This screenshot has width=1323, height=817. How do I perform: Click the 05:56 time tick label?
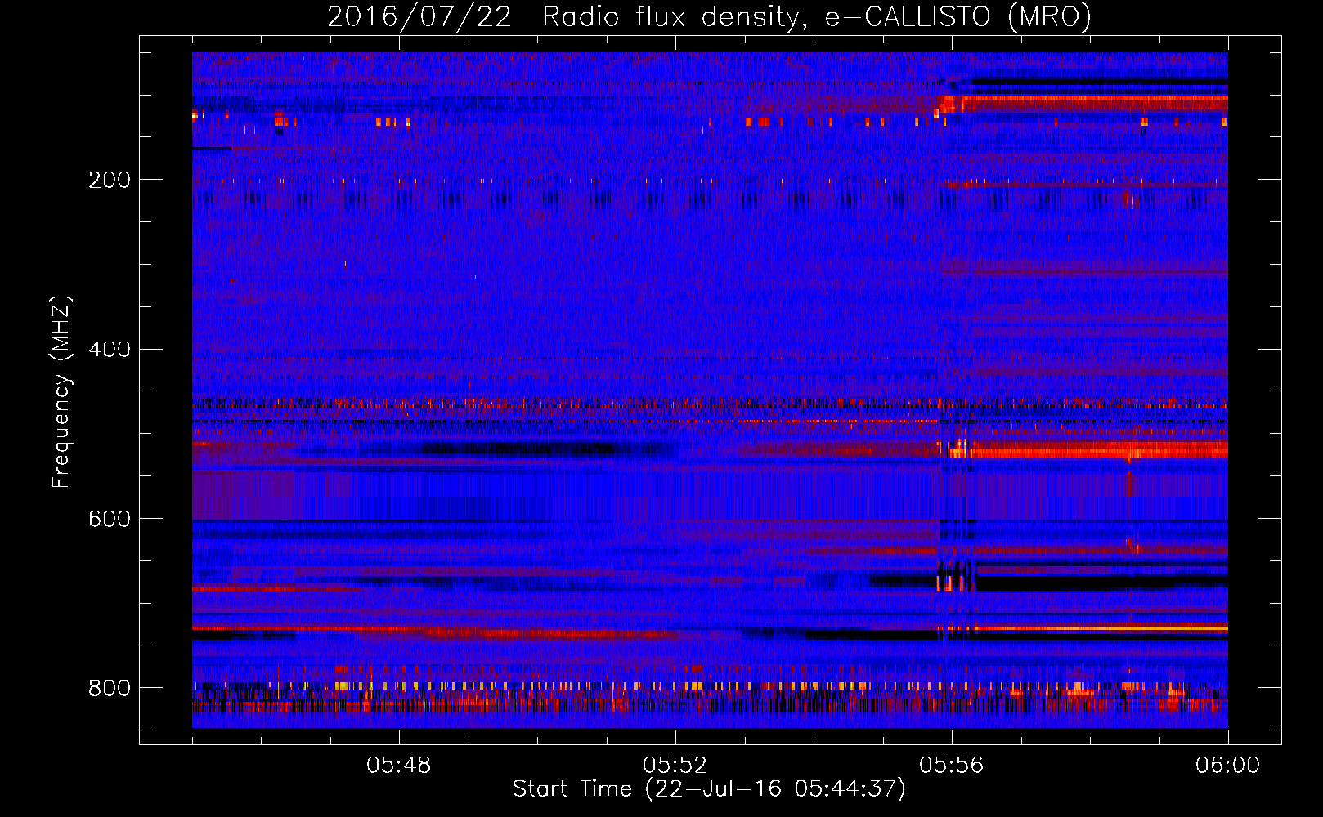click(952, 766)
